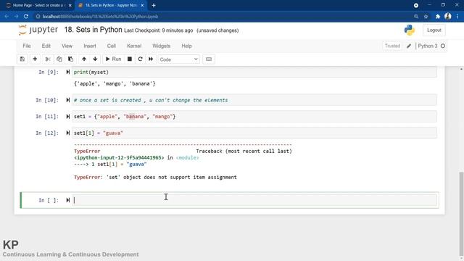Open the Edit menu
Screen dimensions: 464x261
click(46, 46)
